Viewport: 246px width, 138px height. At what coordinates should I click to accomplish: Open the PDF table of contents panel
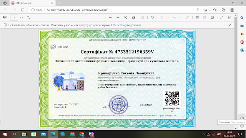5,18
